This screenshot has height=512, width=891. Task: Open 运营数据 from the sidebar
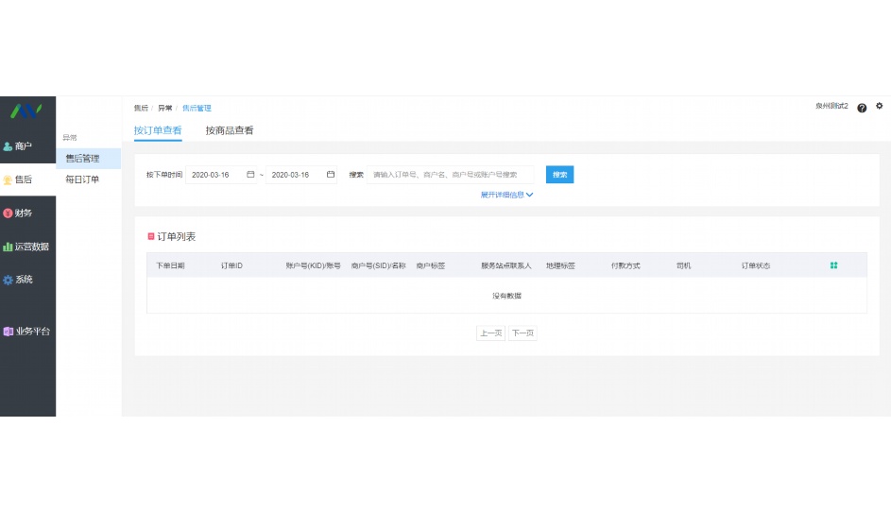tap(26, 247)
